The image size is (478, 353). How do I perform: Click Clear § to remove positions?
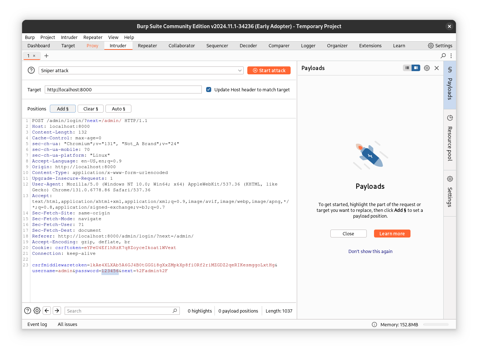pyautogui.click(x=91, y=109)
